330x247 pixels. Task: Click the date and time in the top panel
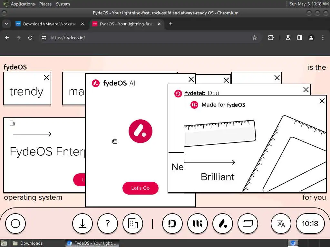(309, 4)
